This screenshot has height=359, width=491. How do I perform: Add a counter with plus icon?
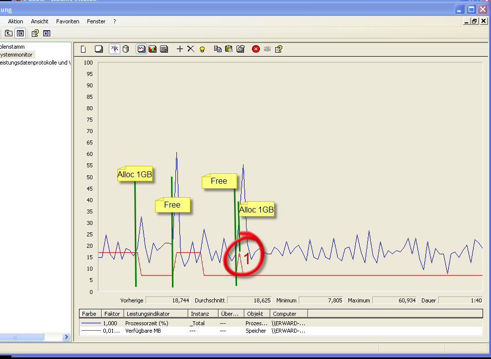point(180,49)
